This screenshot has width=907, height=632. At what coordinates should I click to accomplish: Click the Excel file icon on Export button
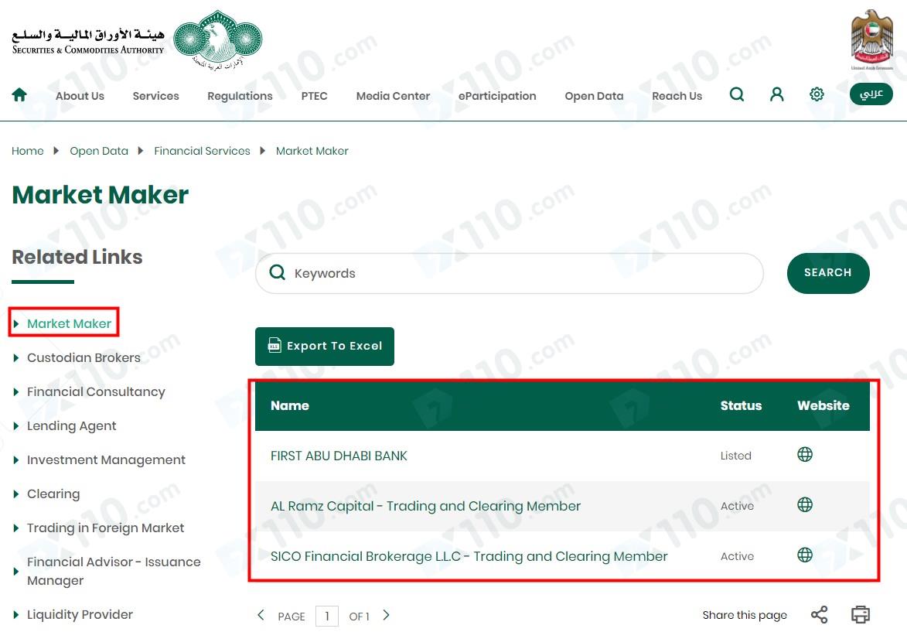pyautogui.click(x=274, y=346)
